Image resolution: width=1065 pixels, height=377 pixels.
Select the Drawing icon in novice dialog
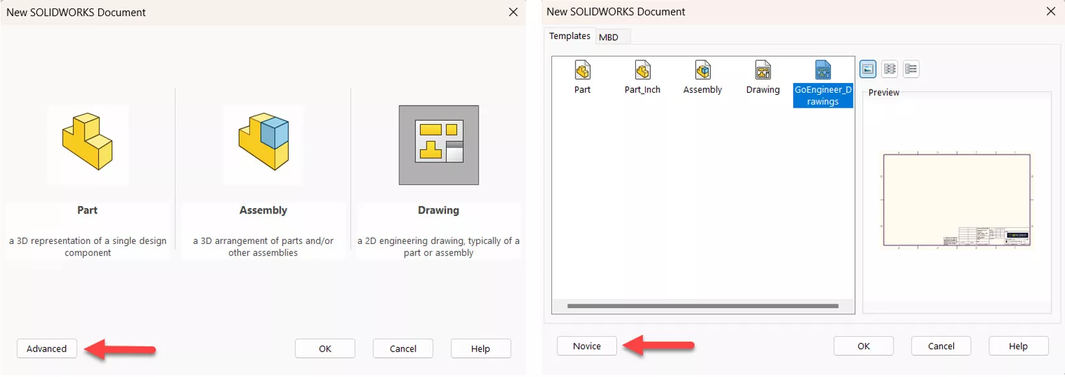[x=439, y=145]
